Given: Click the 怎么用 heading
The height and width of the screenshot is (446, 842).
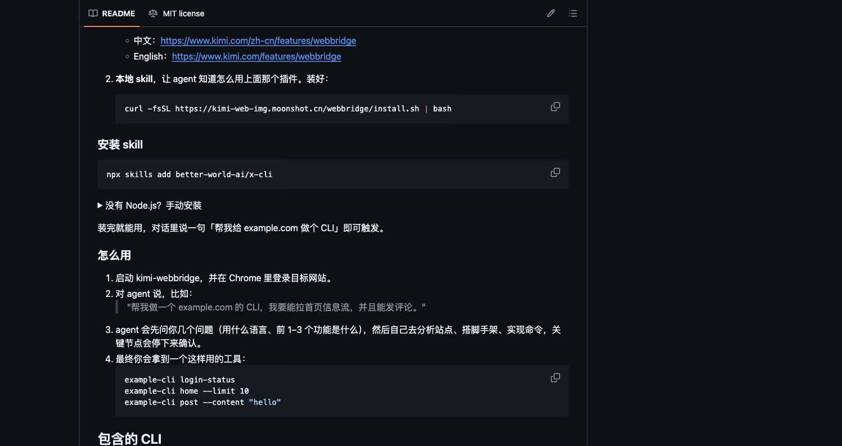Looking at the screenshot, I should coord(114,255).
